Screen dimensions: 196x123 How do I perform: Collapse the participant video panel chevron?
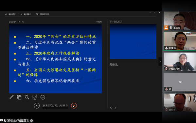(x=160, y=61)
